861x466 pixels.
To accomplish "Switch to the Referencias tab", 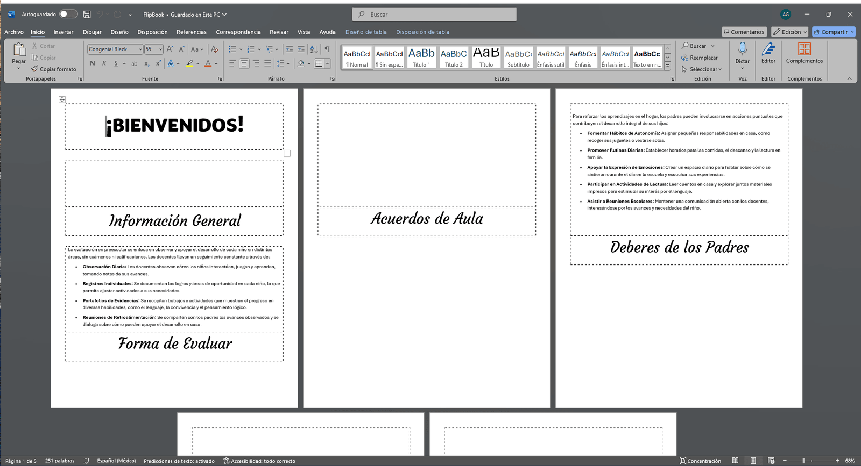I will click(191, 32).
